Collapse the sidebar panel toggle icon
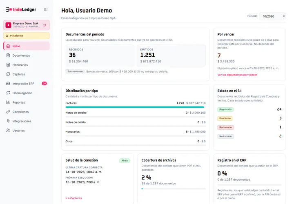Image resolution: width=294 pixels, height=204 pixels. click(46, 9)
